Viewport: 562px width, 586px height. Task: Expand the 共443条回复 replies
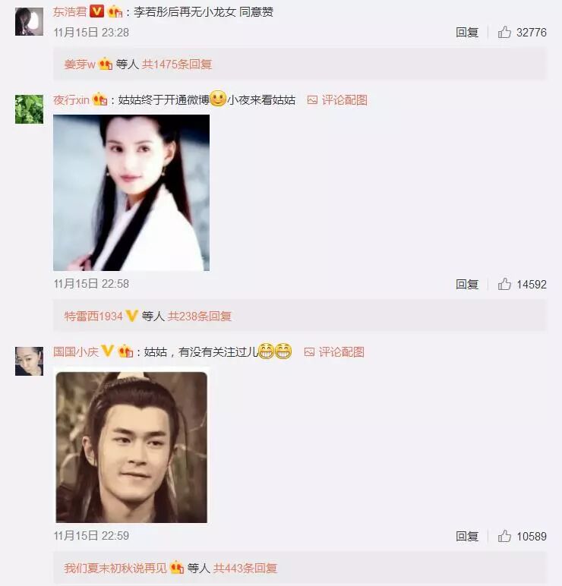click(245, 568)
